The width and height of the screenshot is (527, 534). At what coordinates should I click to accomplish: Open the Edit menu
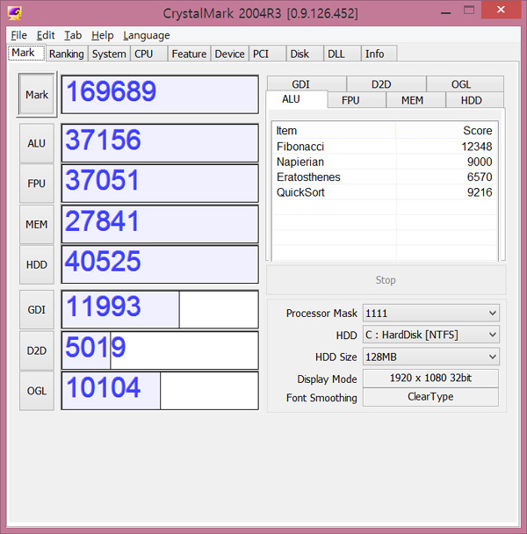(46, 35)
